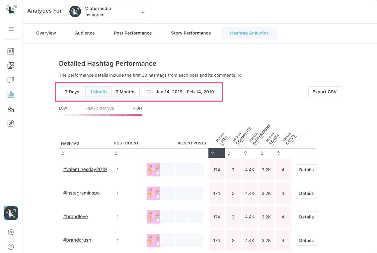The image size is (377, 253).
Task: Click the Export CSV button
Action: 324,92
